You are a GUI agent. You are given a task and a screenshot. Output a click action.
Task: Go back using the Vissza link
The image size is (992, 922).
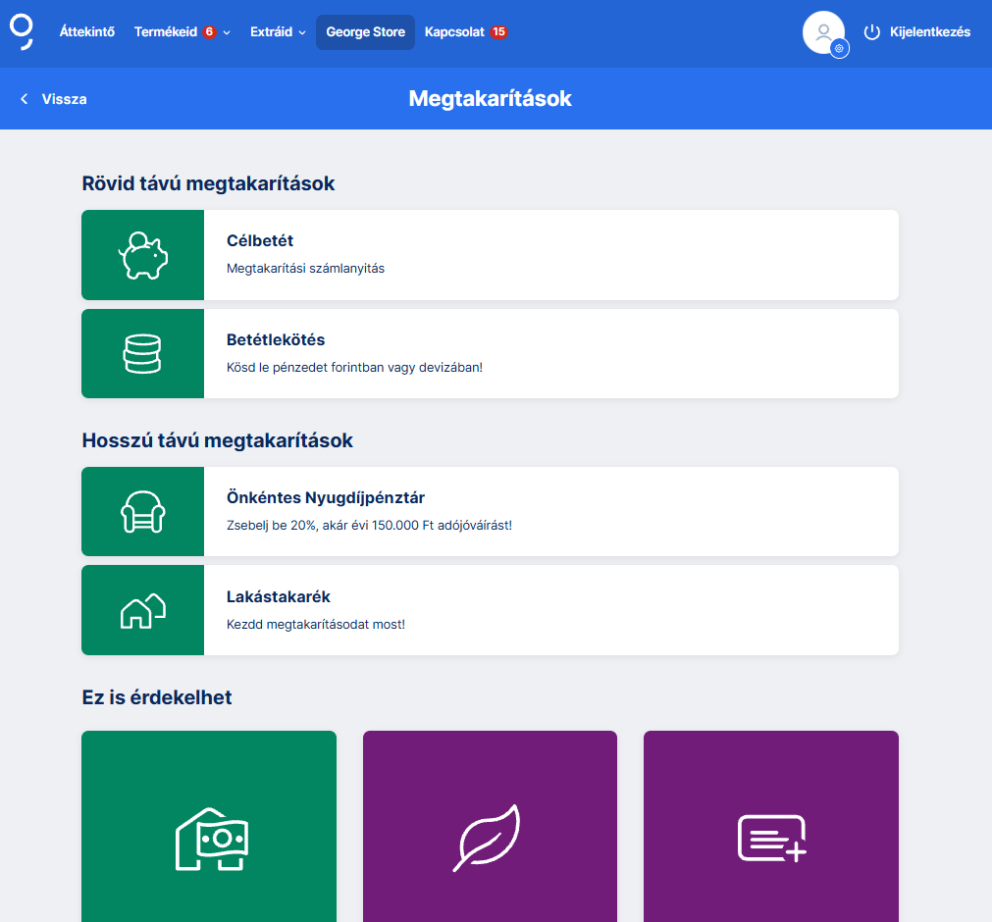[54, 99]
